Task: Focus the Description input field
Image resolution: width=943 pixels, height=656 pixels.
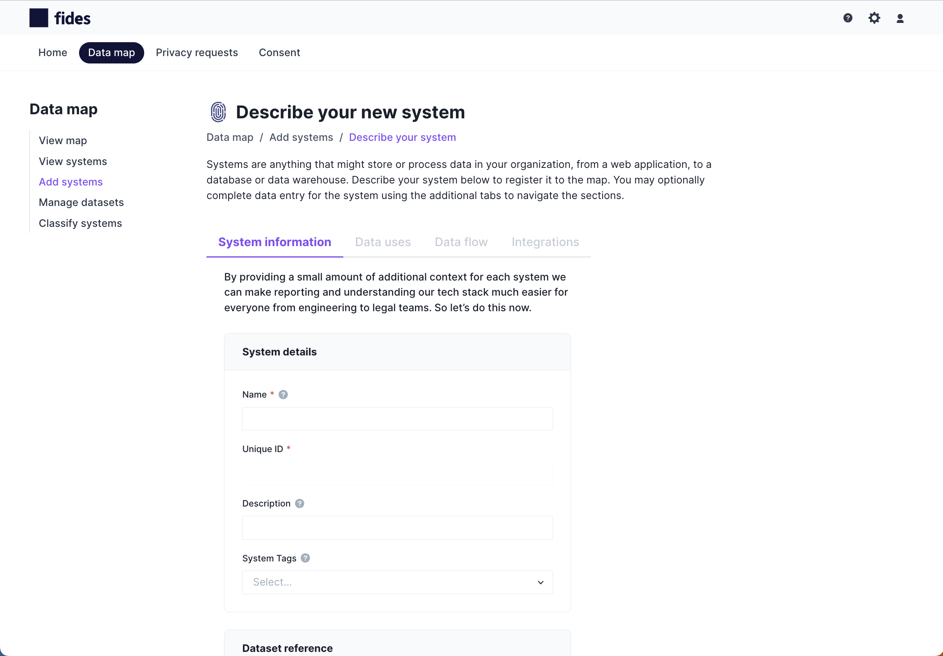Action: [x=397, y=528]
